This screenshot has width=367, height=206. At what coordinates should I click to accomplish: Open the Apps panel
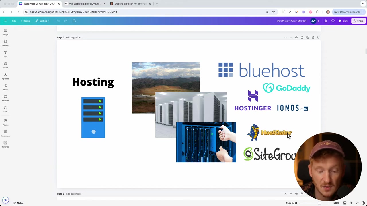click(x=5, y=109)
